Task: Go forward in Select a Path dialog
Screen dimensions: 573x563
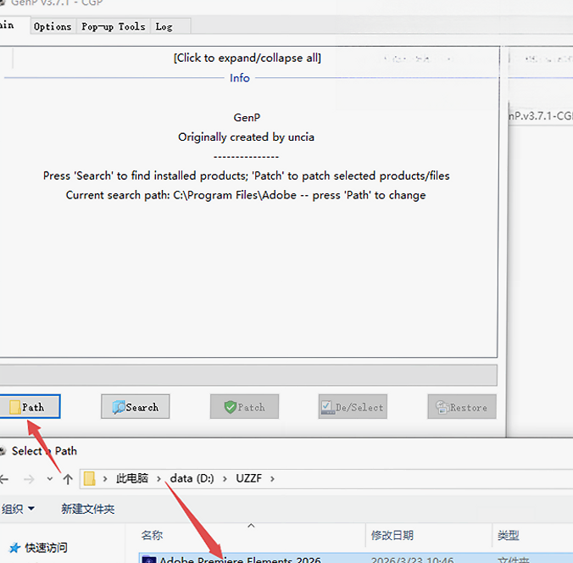Action: coord(29,478)
